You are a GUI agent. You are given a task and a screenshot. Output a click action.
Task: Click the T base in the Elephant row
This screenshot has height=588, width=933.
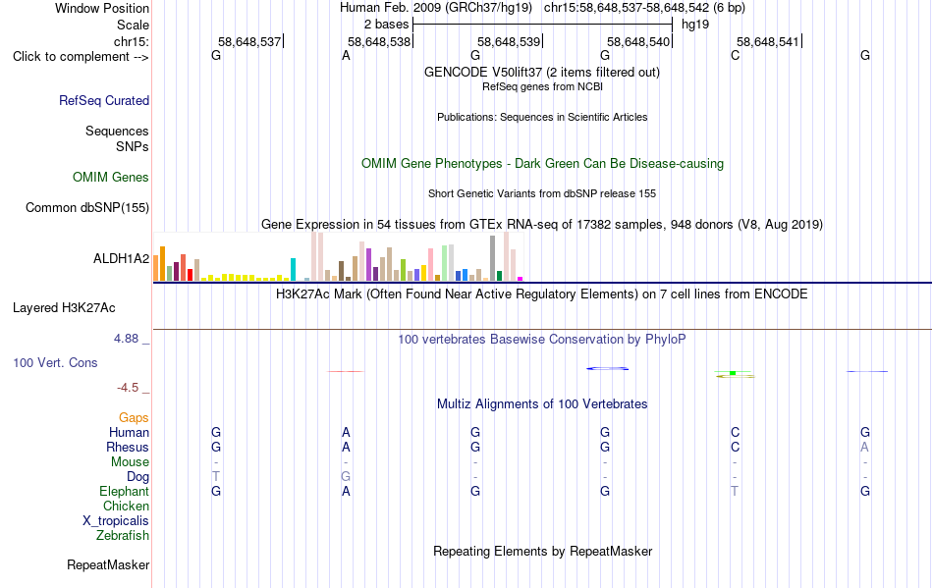pyautogui.click(x=735, y=491)
